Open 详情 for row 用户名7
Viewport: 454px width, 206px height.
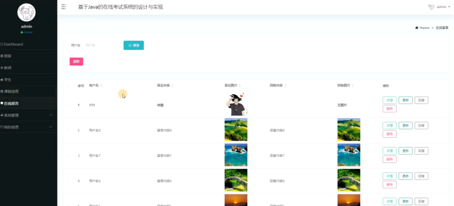click(x=390, y=151)
